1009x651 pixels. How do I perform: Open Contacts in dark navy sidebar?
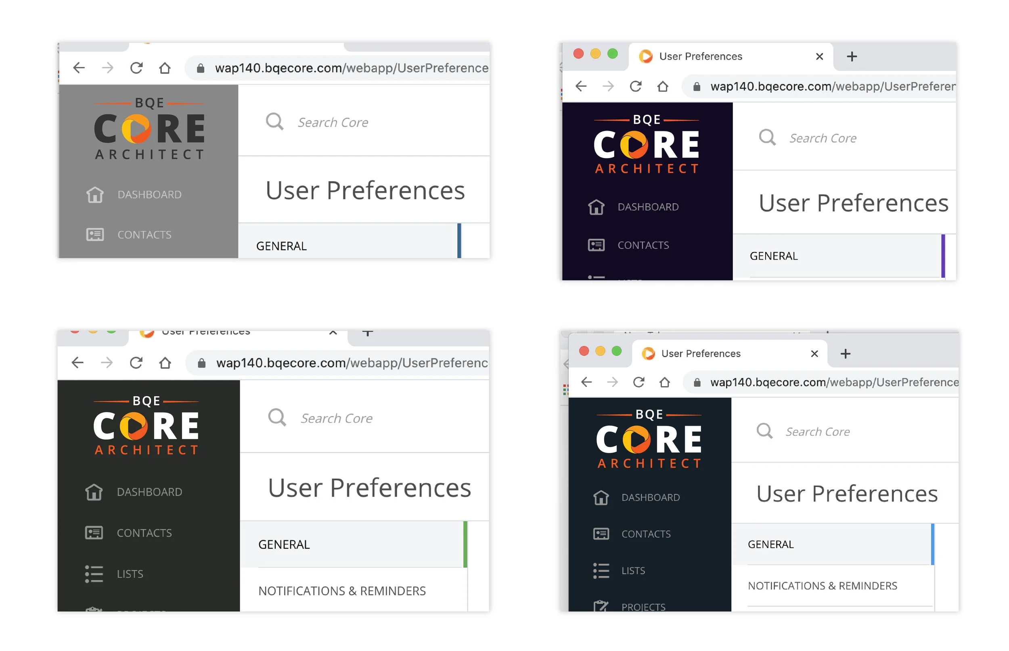tap(628, 245)
